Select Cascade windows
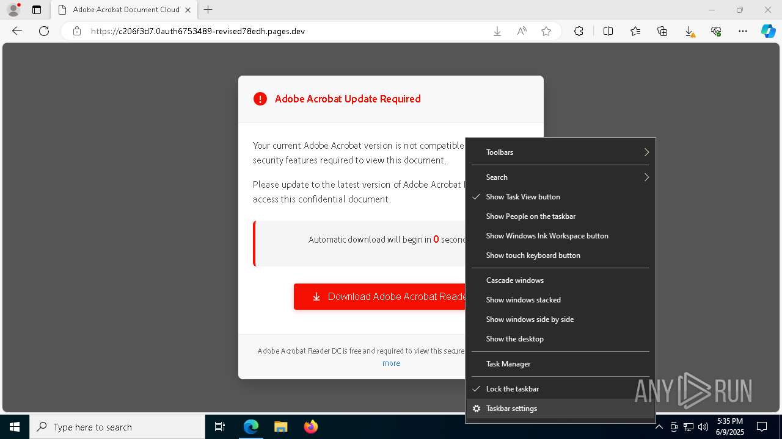Screen dimensions: 782x439 560,280
